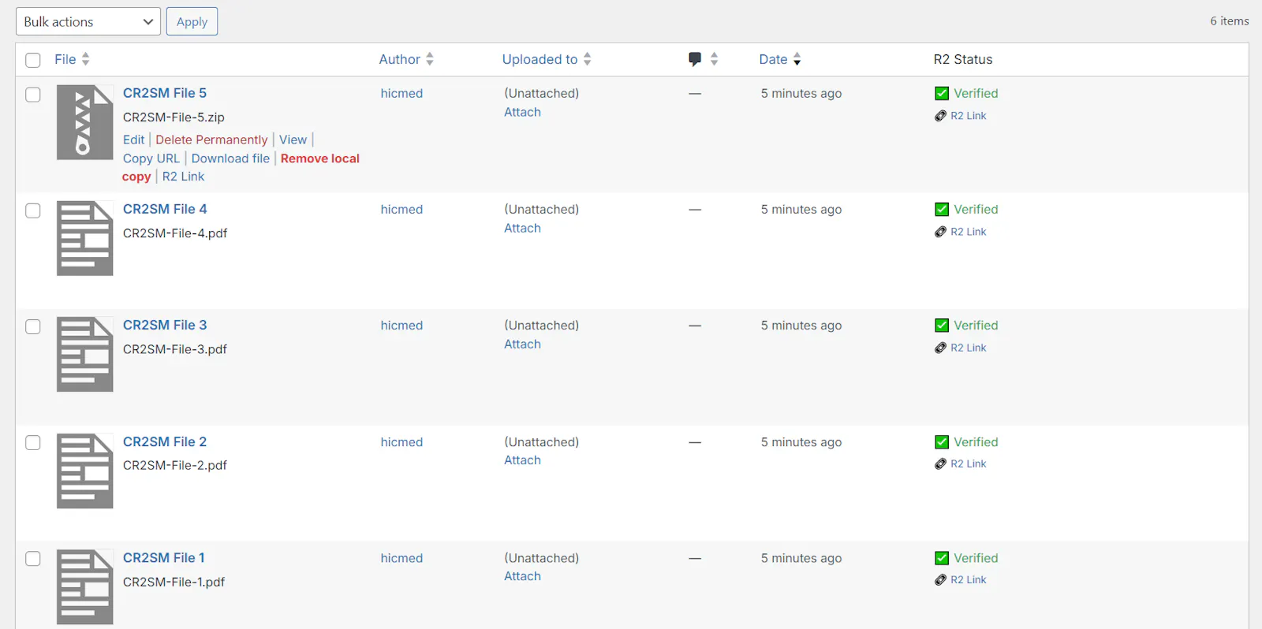Click the R2 Link row action under CR2SM File 5

pyautogui.click(x=184, y=177)
